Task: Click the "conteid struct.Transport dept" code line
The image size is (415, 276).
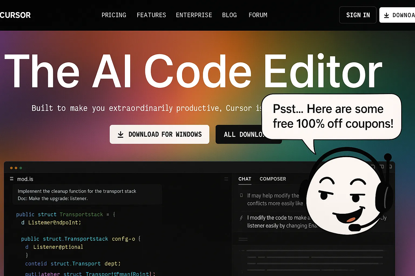Action: [x=73, y=264]
